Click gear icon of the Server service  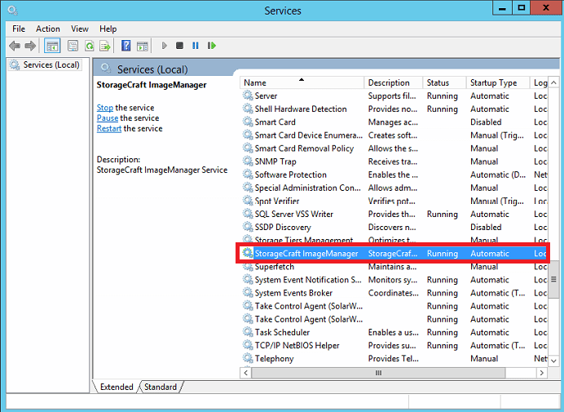(248, 95)
